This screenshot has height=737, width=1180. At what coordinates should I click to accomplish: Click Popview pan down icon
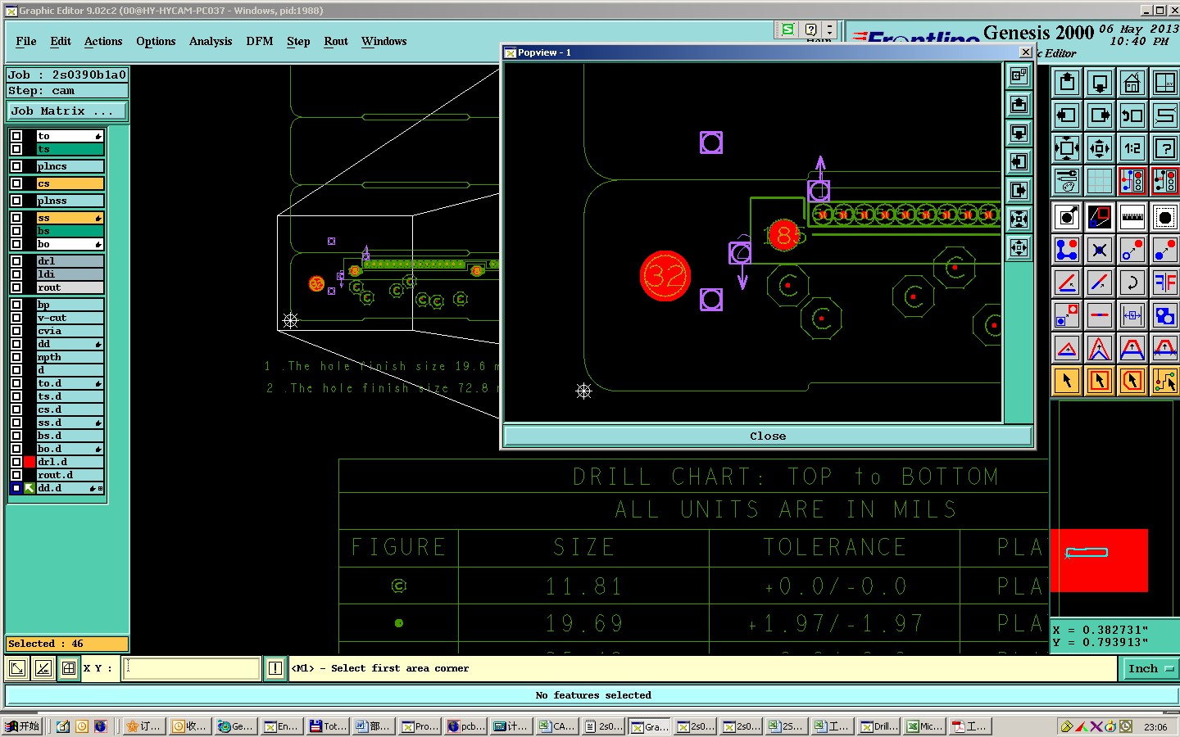point(1019,133)
